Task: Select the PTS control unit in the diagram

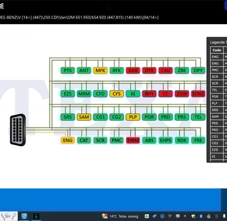Action: click(x=68, y=71)
